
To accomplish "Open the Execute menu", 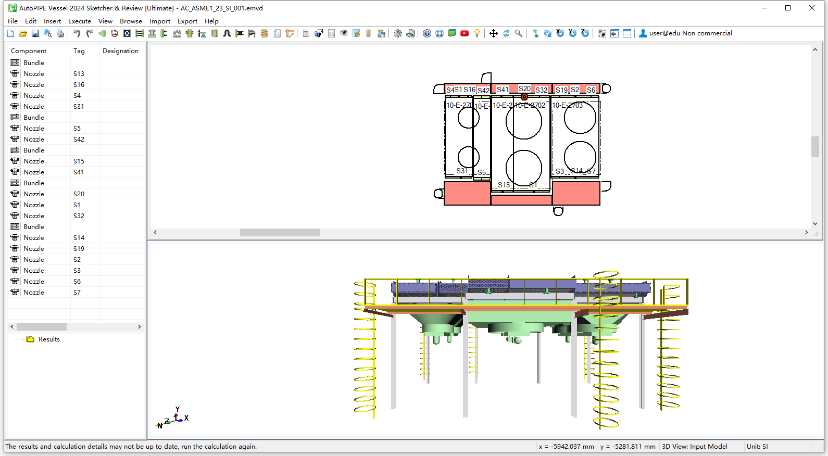I will click(80, 21).
